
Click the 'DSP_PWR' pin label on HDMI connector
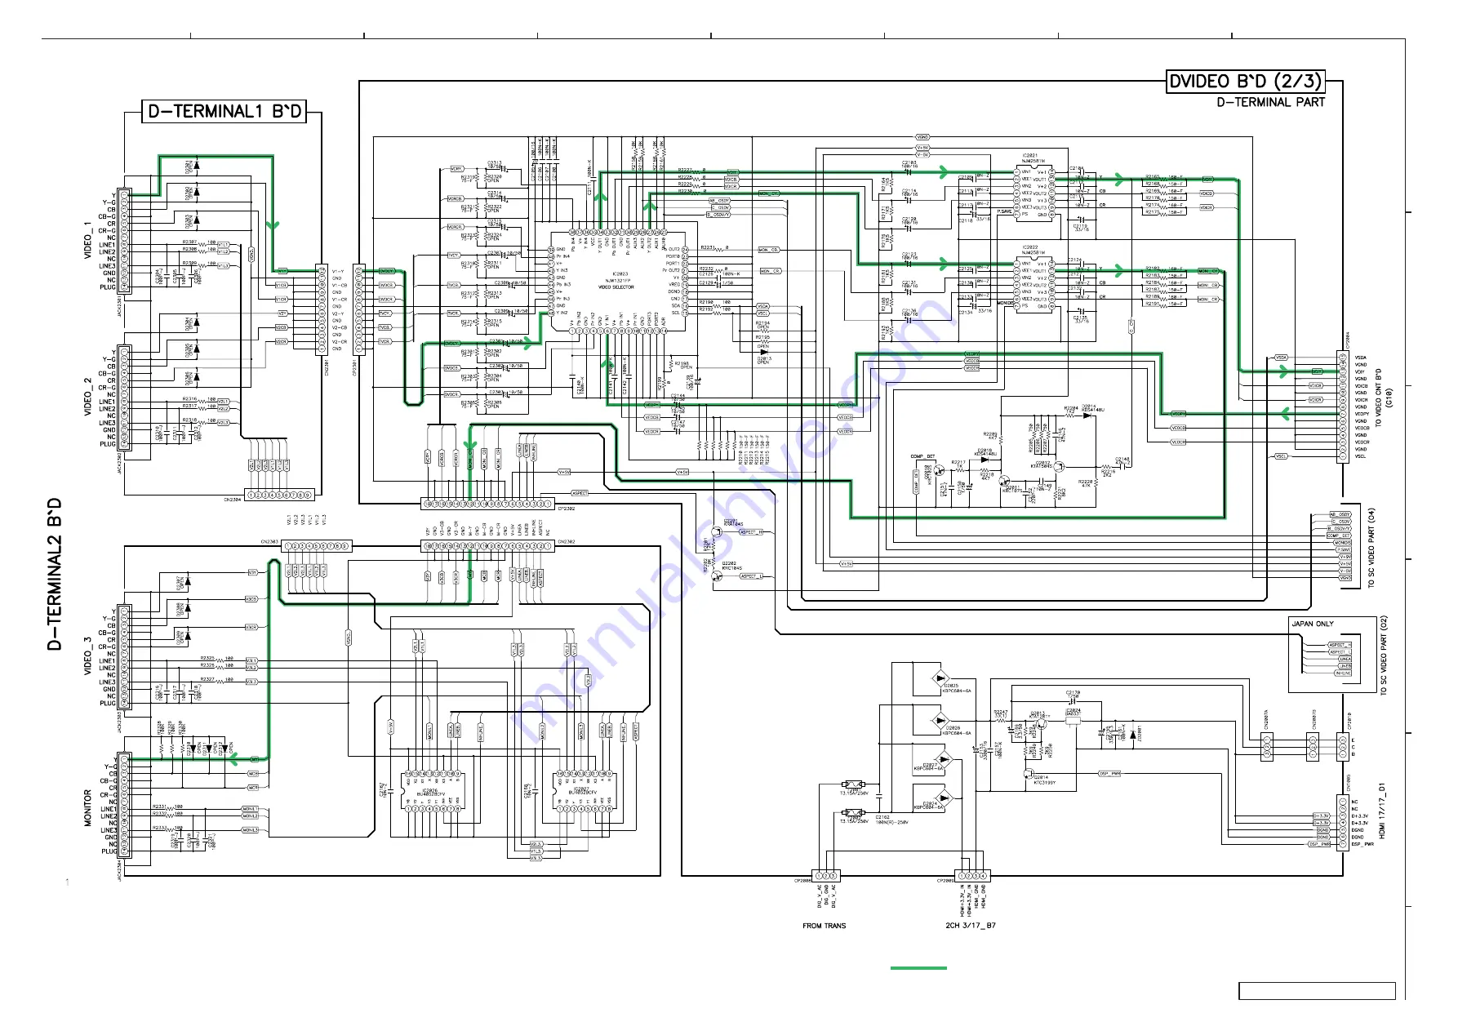click(1362, 844)
